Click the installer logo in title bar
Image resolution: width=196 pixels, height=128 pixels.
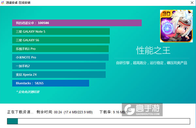coord(3,3)
